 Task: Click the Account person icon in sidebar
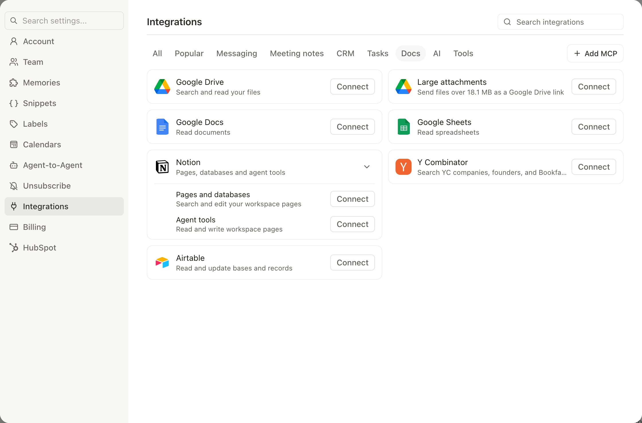click(13, 41)
